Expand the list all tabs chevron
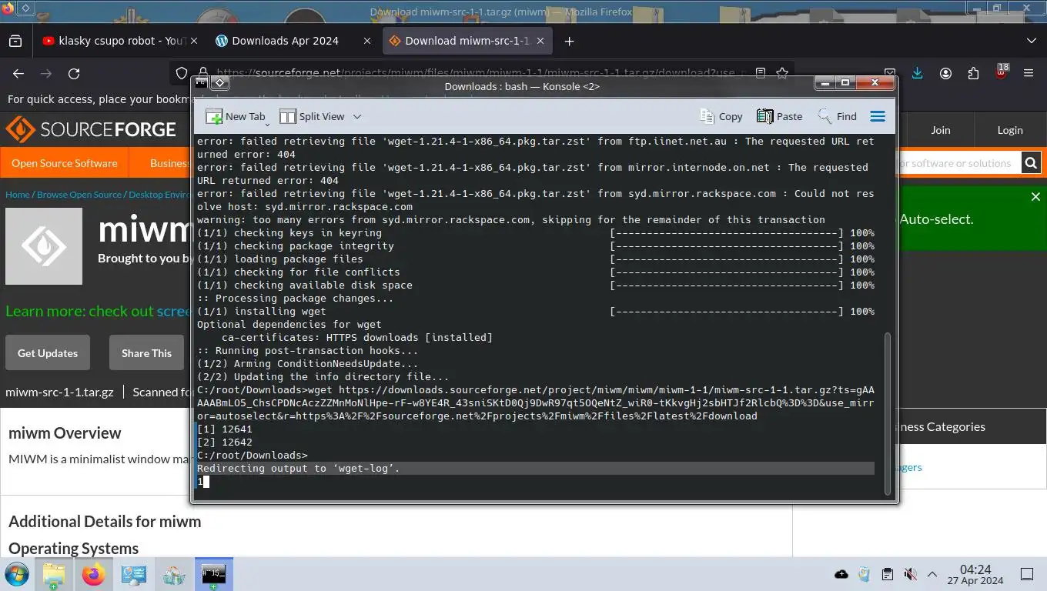 pyautogui.click(x=1032, y=41)
